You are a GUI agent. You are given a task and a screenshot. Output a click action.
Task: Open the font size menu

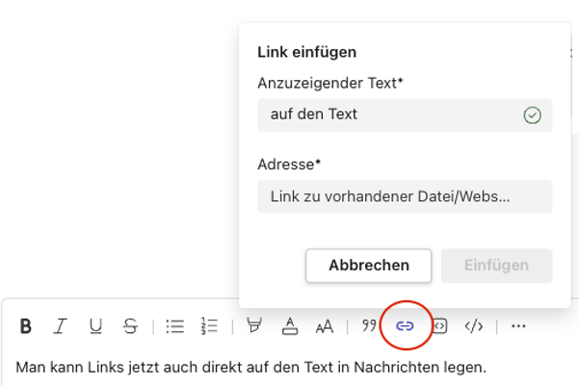tap(324, 326)
